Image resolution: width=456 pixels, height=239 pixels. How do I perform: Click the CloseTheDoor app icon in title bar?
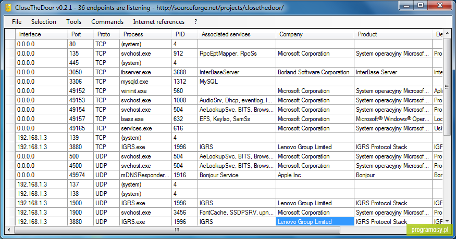(x=8, y=8)
